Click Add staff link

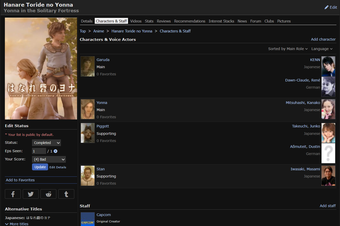[328, 206]
